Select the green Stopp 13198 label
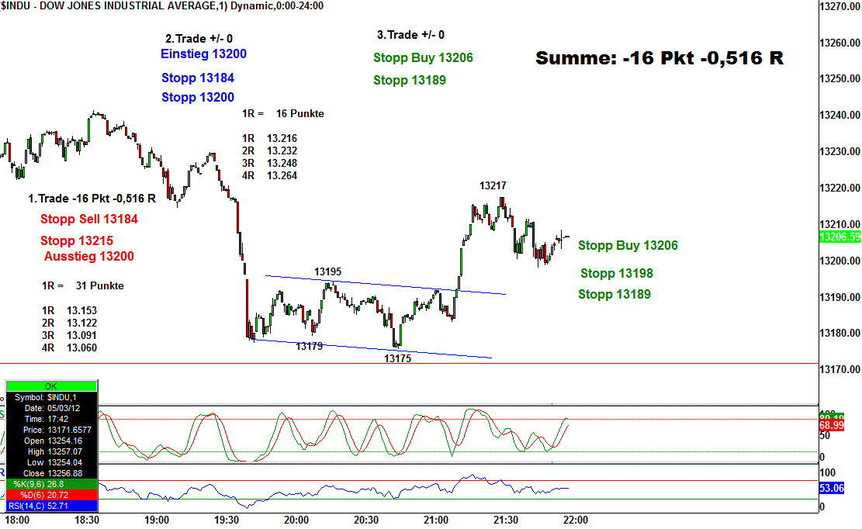This screenshot has width=862, height=529. pyautogui.click(x=616, y=273)
